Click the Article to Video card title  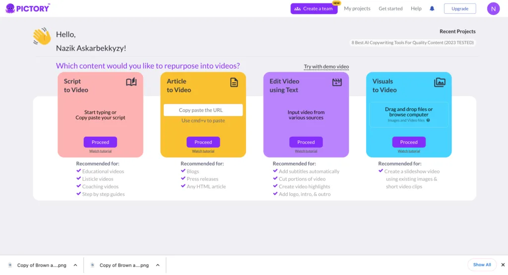point(179,85)
